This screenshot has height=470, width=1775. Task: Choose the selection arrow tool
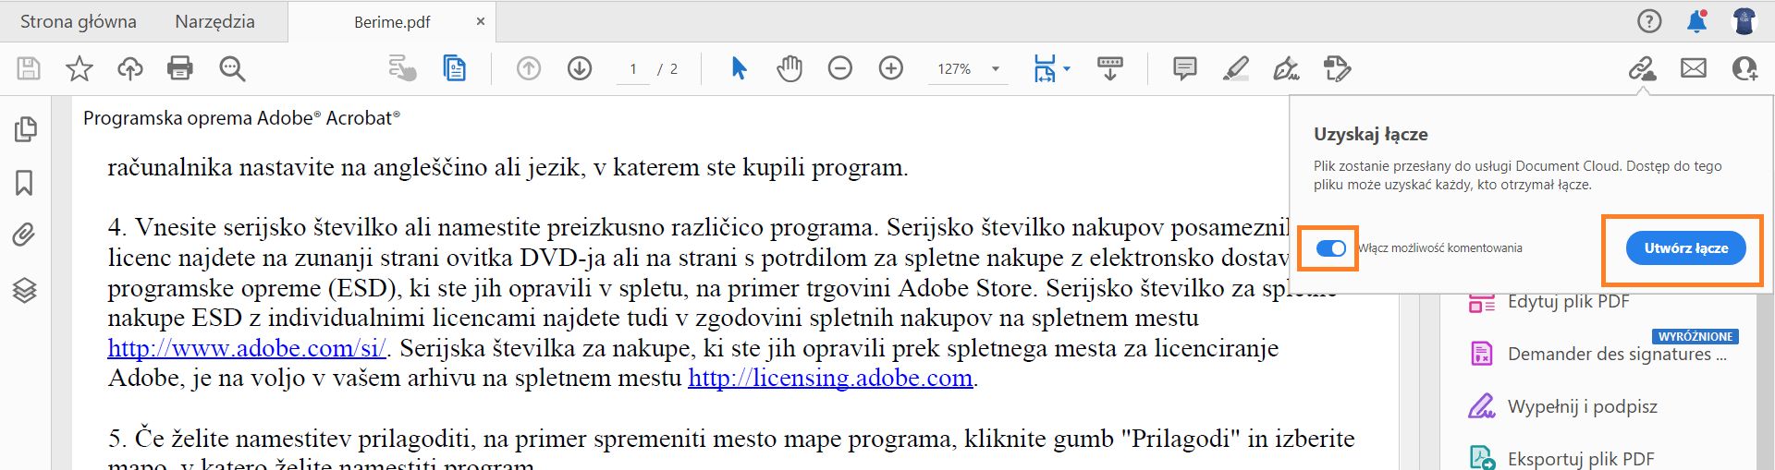coord(739,68)
